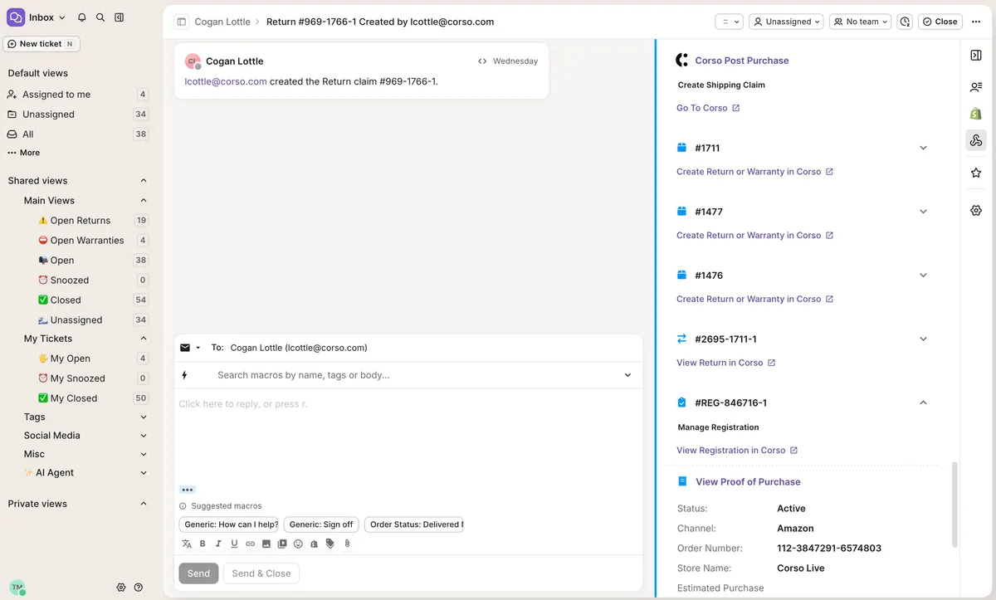Insert Shopify product in reply

pos(314,544)
